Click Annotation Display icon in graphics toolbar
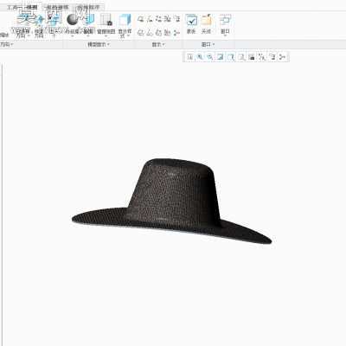346x346 pixels. [272, 57]
